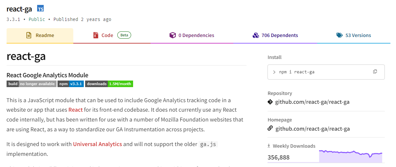Click the homepage chain link icon

tap(270, 128)
